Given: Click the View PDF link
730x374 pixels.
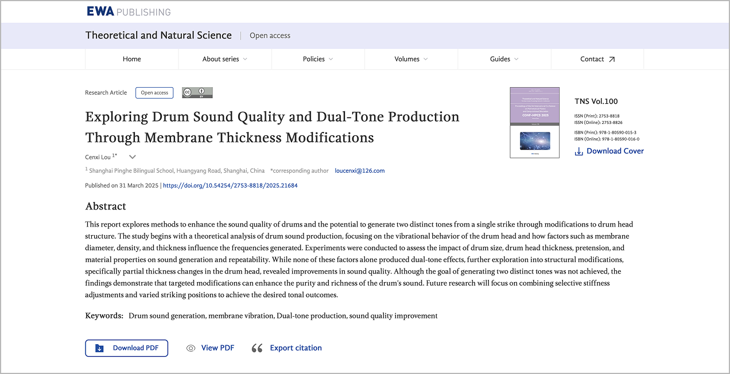Looking at the screenshot, I should point(218,348).
